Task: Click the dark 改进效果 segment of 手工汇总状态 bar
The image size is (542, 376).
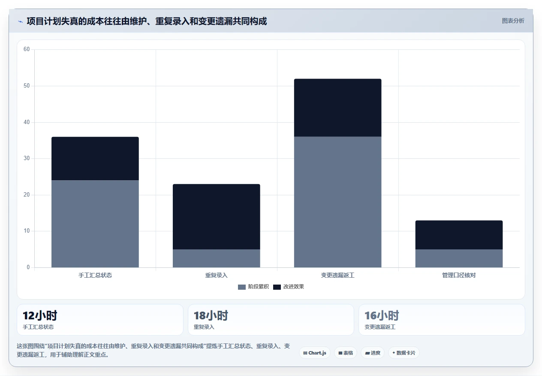Action: [x=95, y=158]
